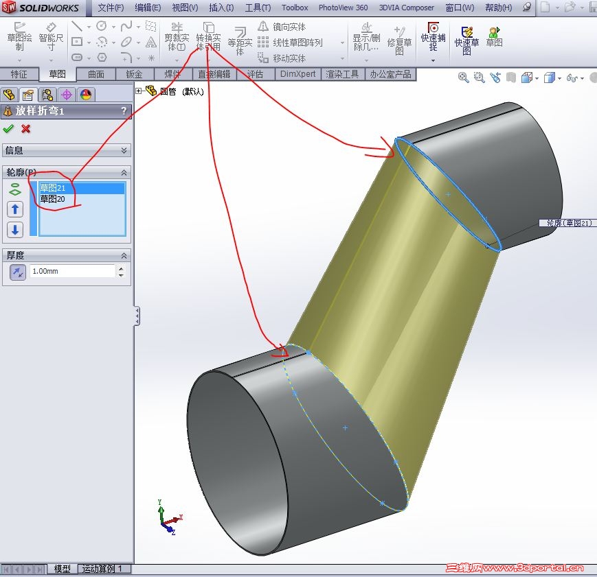This screenshot has width=597, height=577.
Task: Expand the 信息 section
Action: pos(124,151)
